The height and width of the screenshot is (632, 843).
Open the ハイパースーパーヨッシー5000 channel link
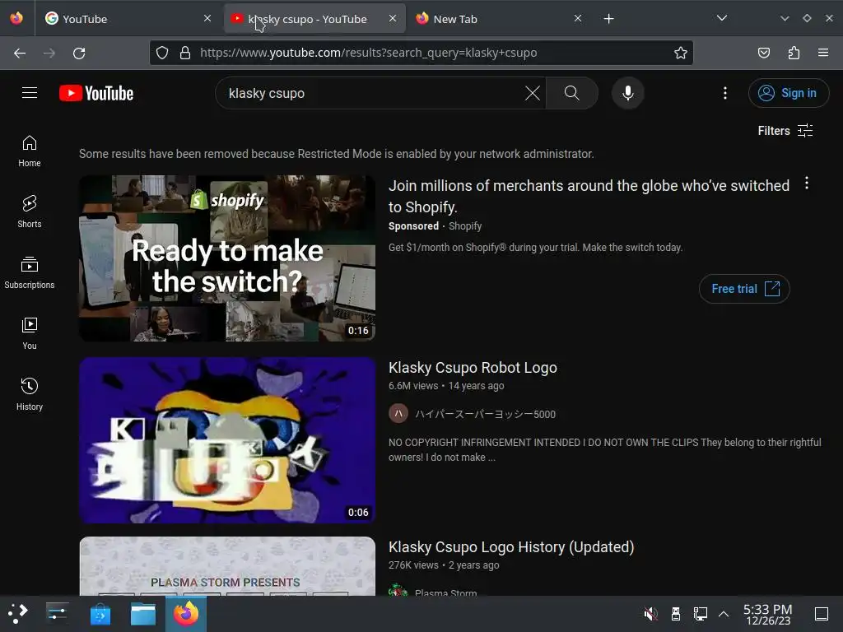(x=485, y=415)
